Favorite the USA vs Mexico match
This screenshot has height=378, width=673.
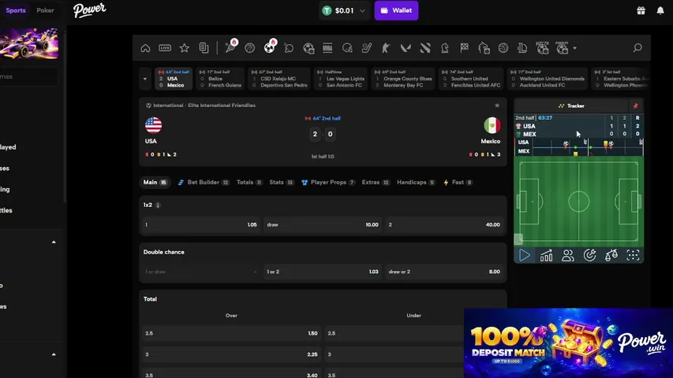click(497, 106)
